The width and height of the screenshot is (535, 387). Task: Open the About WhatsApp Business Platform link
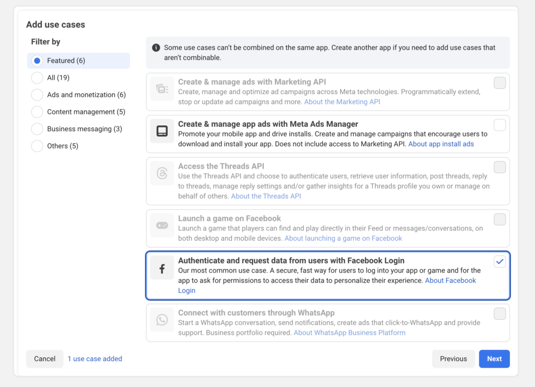click(x=349, y=332)
